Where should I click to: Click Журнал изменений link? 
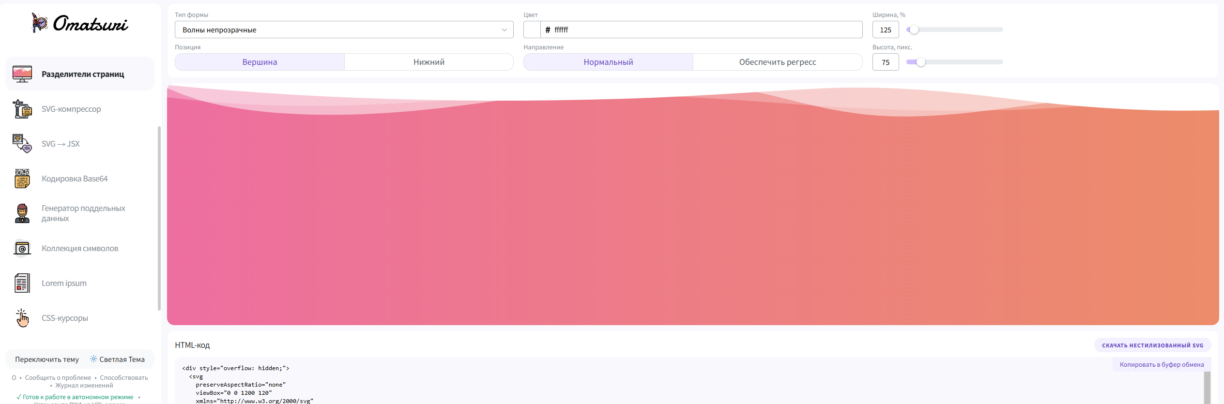pyautogui.click(x=84, y=385)
